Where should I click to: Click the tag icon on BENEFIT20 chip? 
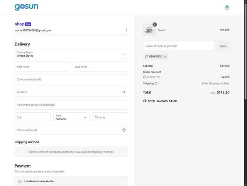[x=146, y=57]
